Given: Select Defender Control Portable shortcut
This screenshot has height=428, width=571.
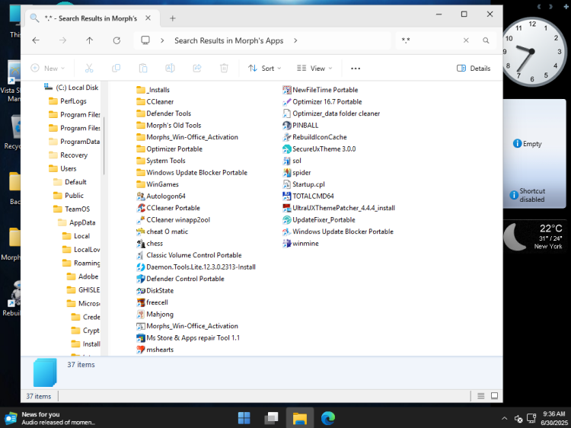Looking at the screenshot, I should pyautogui.click(x=180, y=279).
